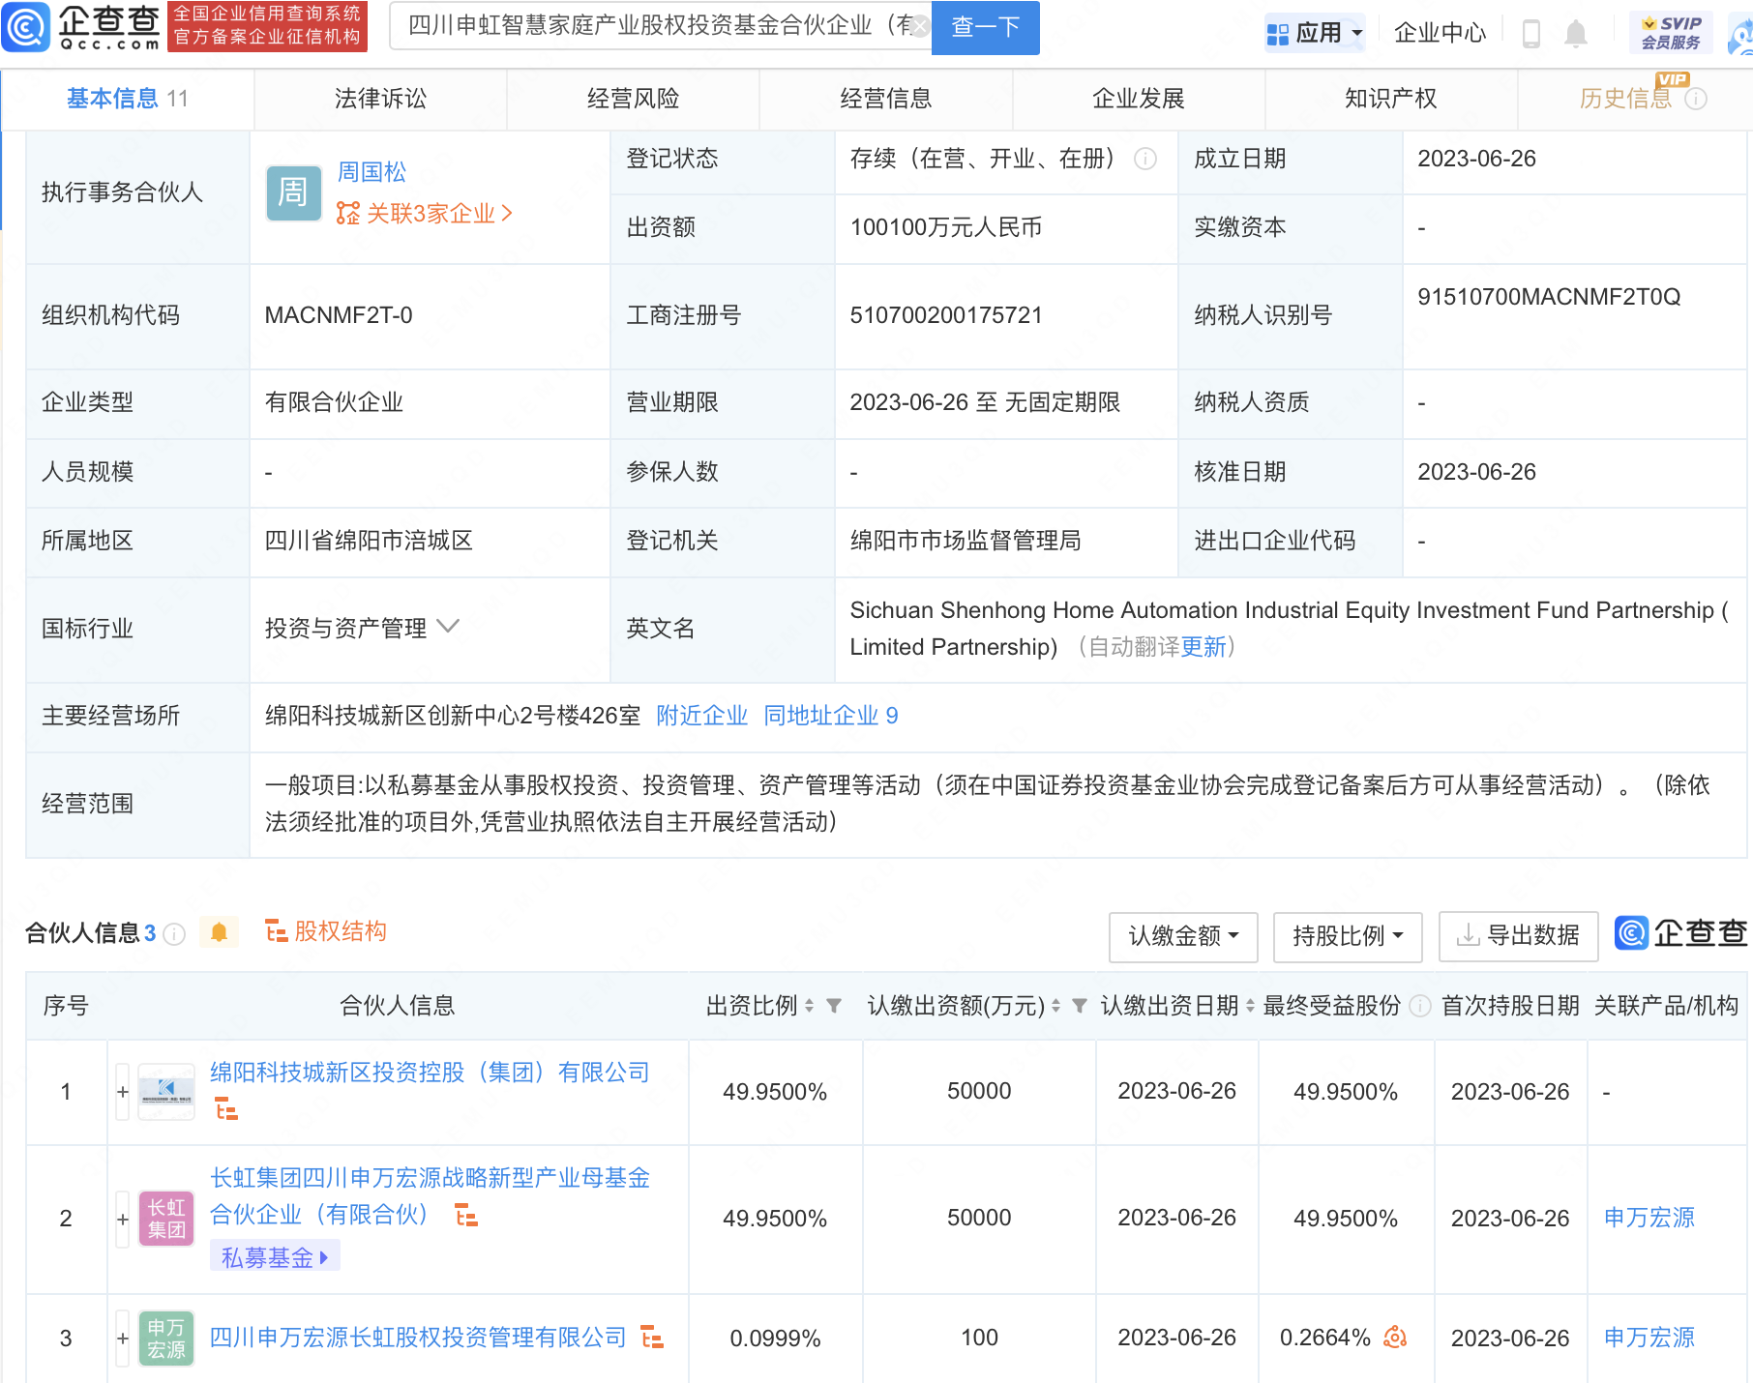Screen dimensions: 1753x1383
Task: Expand row 1 with the plus toggle
Action: click(123, 1092)
